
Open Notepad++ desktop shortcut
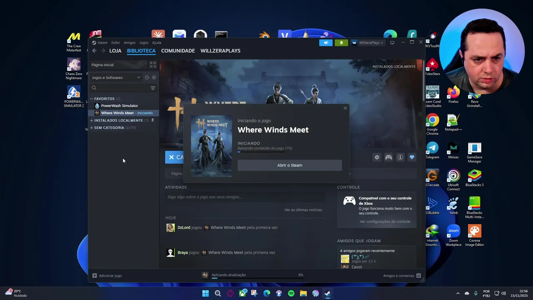453,123
